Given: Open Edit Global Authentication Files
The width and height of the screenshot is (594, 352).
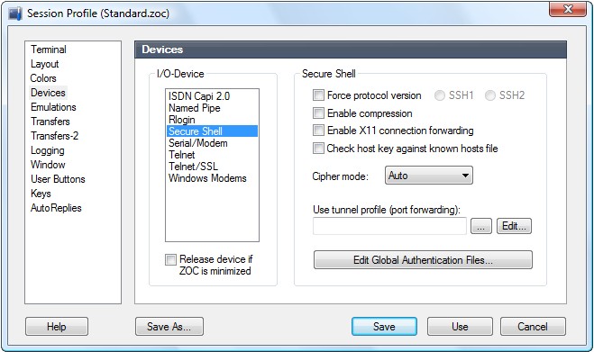Looking at the screenshot, I should click(x=423, y=260).
